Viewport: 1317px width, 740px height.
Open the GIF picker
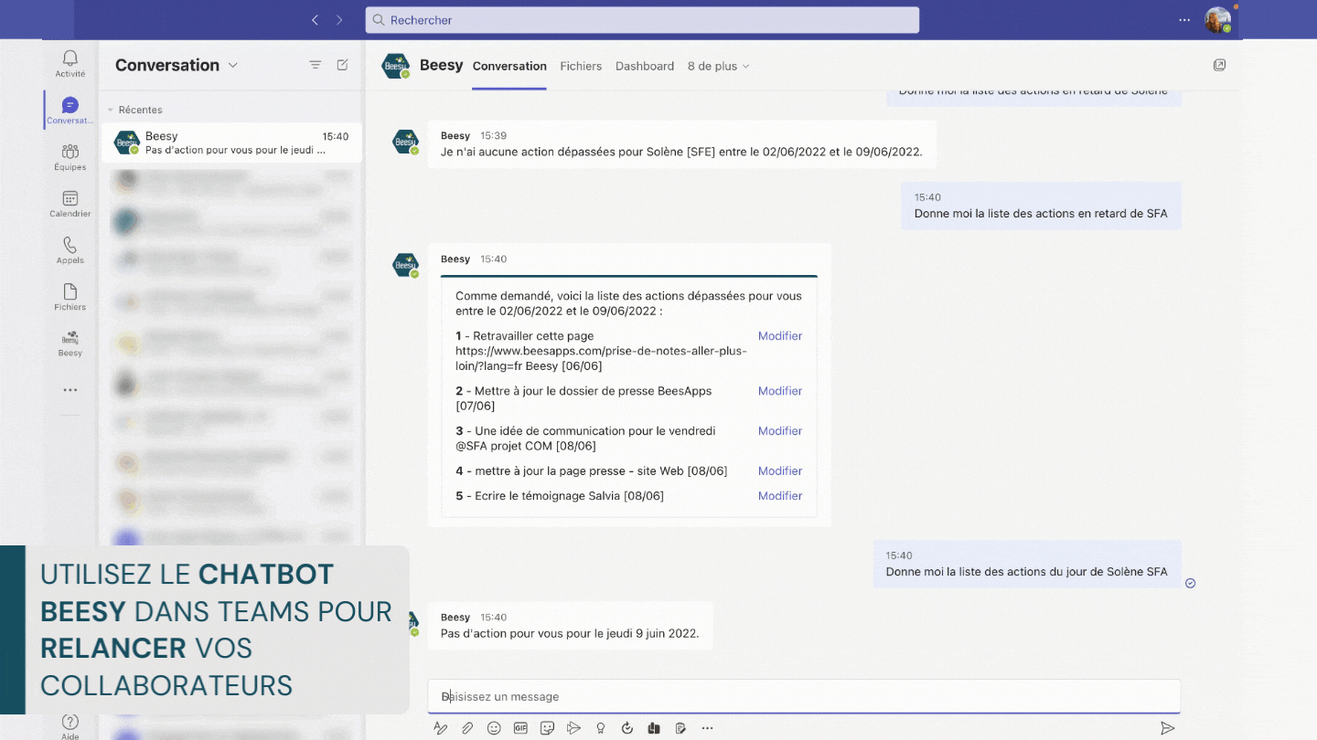coord(520,728)
